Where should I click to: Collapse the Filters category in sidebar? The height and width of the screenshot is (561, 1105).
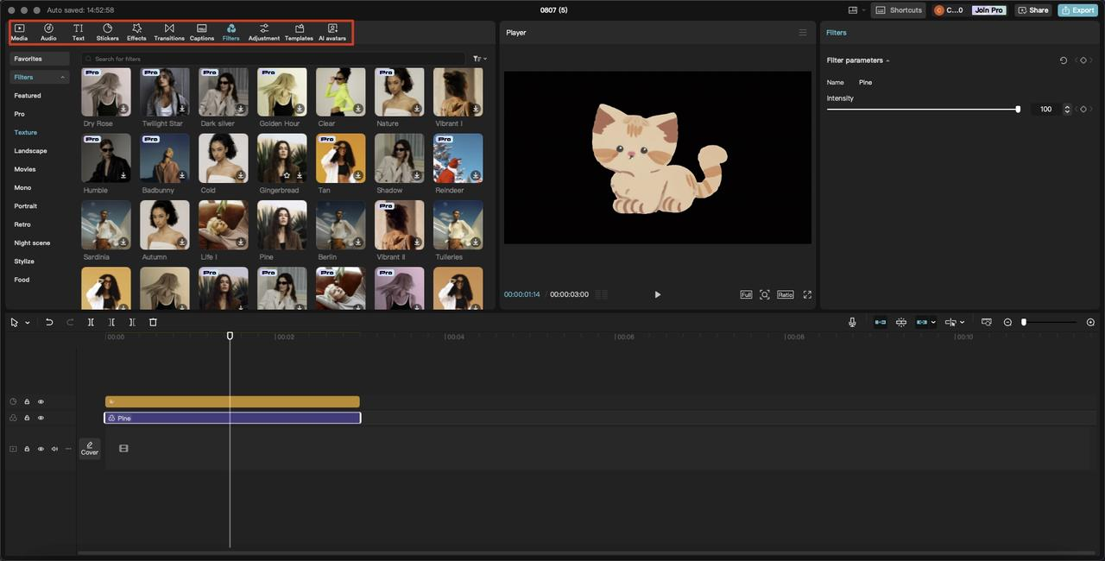coord(62,78)
